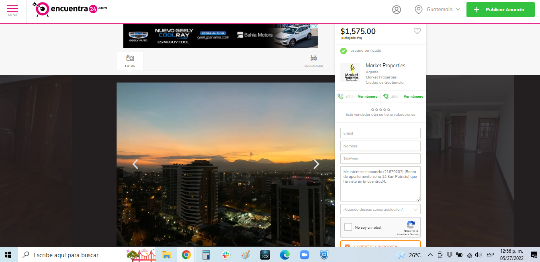Show previous photo with left arrow
This screenshot has height=262, width=540.
(x=135, y=164)
